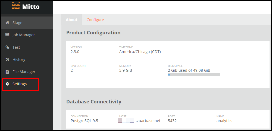The image size is (272, 131).
Task: Click the Mitto logo icon
Action: [16, 6]
